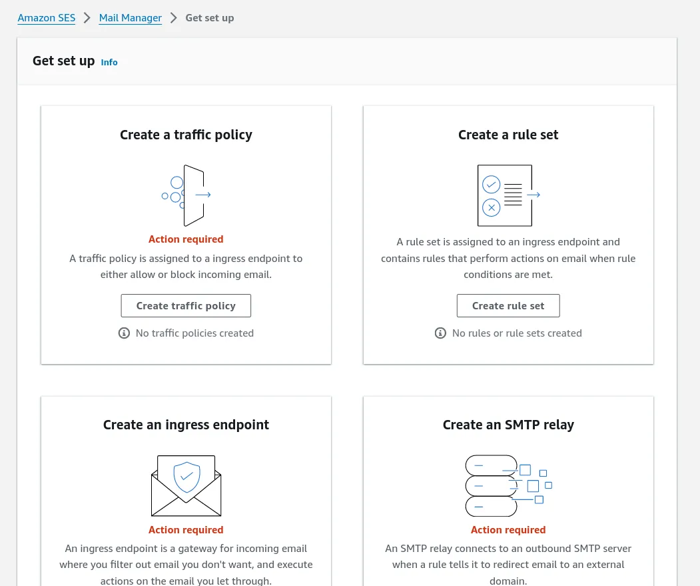The height and width of the screenshot is (586, 700).
Task: Click the rule set checklist illustration
Action: click(508, 195)
